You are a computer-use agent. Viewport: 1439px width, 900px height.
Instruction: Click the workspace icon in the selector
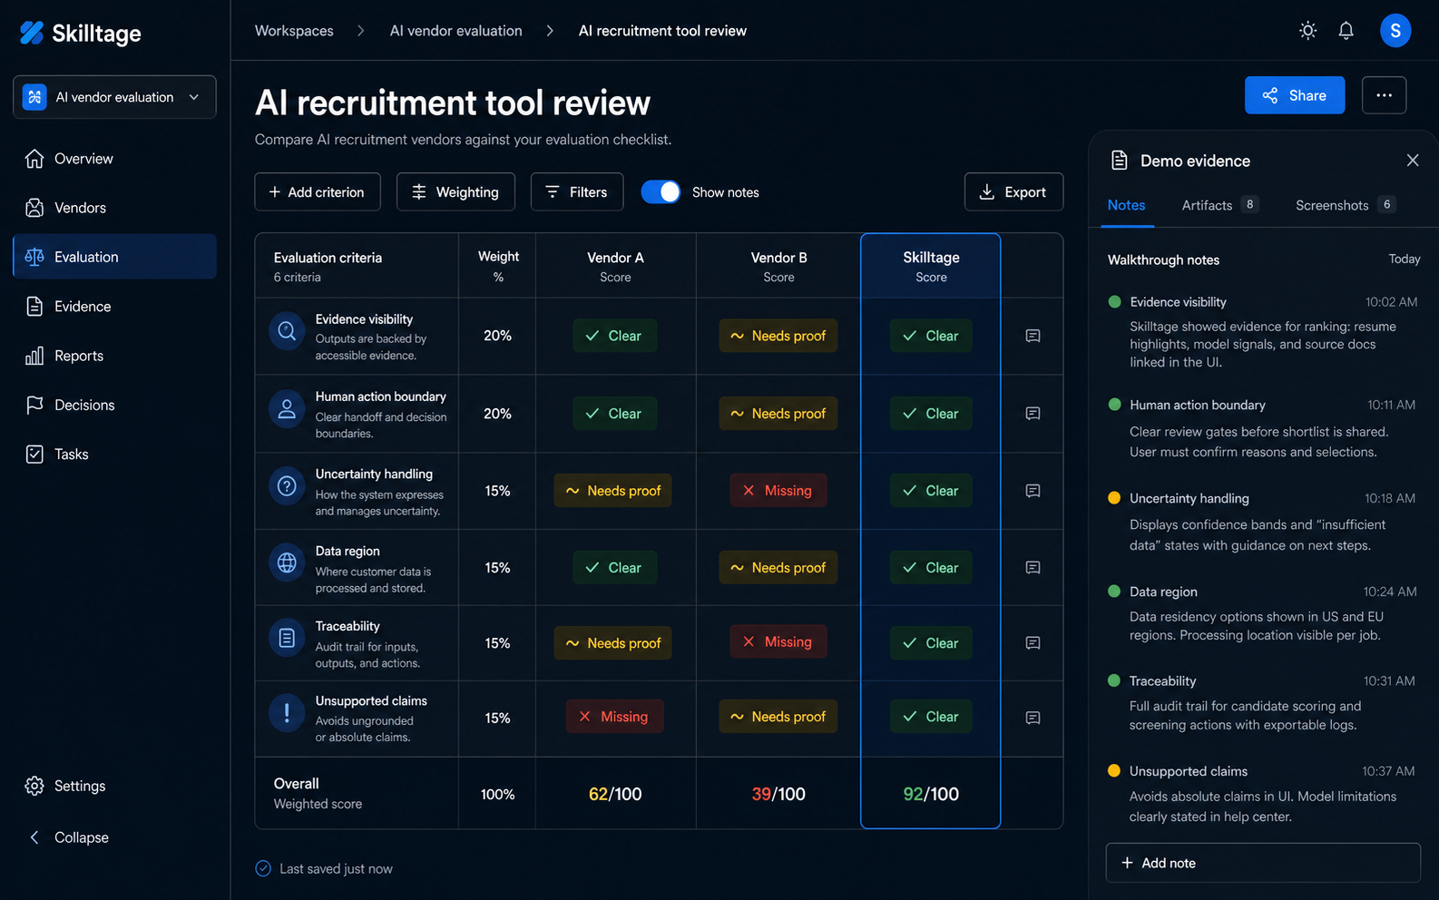click(x=34, y=97)
